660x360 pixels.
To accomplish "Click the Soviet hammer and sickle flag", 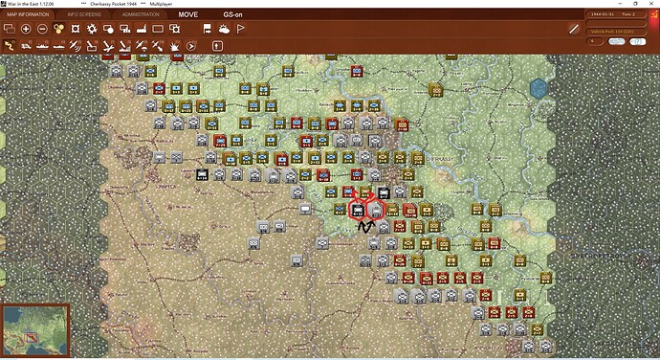I will coord(654,14).
